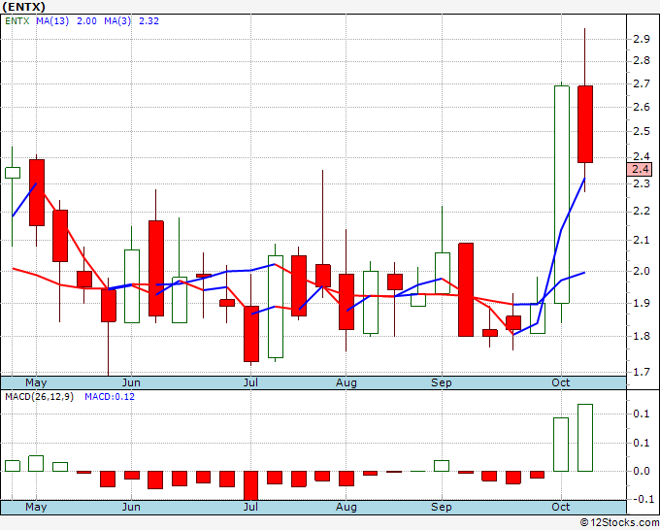Click the (ENTX) chart title
This screenshot has width=660, height=530.
(x=23, y=7)
